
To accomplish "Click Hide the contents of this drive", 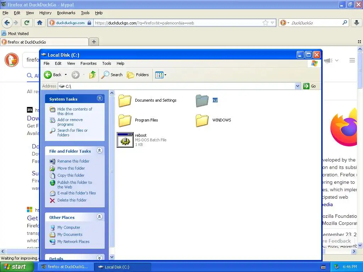I will pos(74,111).
